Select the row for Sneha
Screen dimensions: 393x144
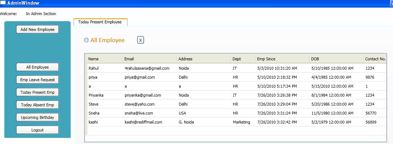(x=237, y=113)
